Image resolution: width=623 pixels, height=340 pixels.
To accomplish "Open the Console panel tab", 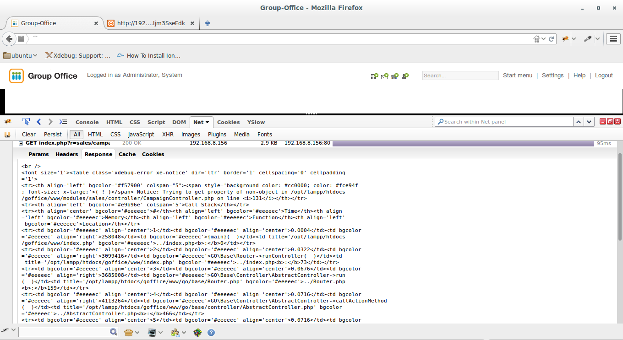I will tap(87, 122).
